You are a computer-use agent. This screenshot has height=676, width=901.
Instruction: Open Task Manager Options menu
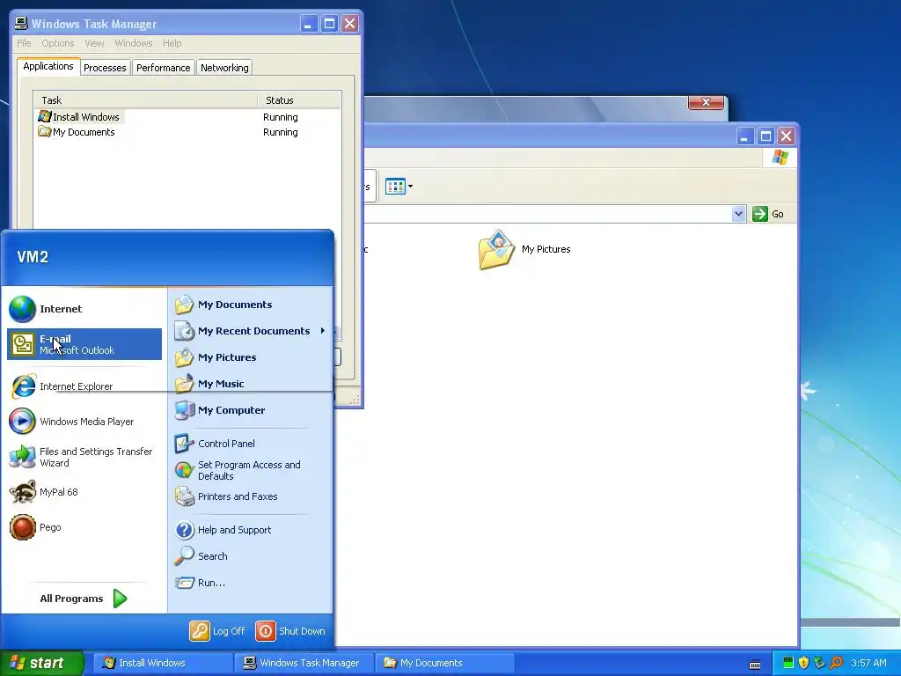coord(57,43)
